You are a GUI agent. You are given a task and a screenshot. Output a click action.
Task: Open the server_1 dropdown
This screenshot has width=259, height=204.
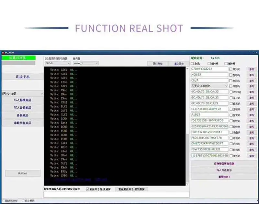pos(86,63)
